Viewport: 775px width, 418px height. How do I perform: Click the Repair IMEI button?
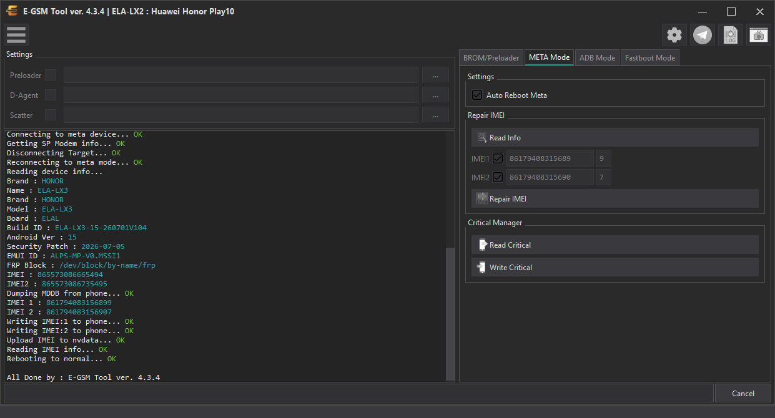pos(615,198)
